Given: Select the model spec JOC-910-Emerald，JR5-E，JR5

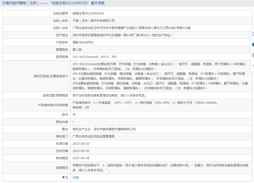Looking at the screenshot, I should click(x=94, y=57).
